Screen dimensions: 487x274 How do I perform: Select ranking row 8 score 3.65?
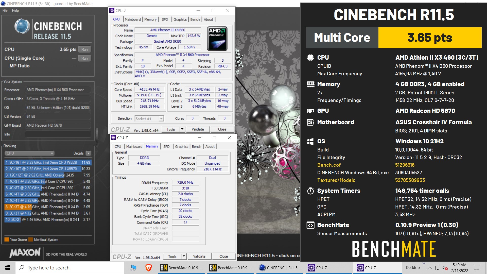click(48, 207)
